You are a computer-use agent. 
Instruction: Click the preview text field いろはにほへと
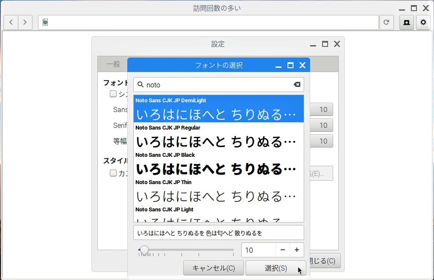pos(219,233)
